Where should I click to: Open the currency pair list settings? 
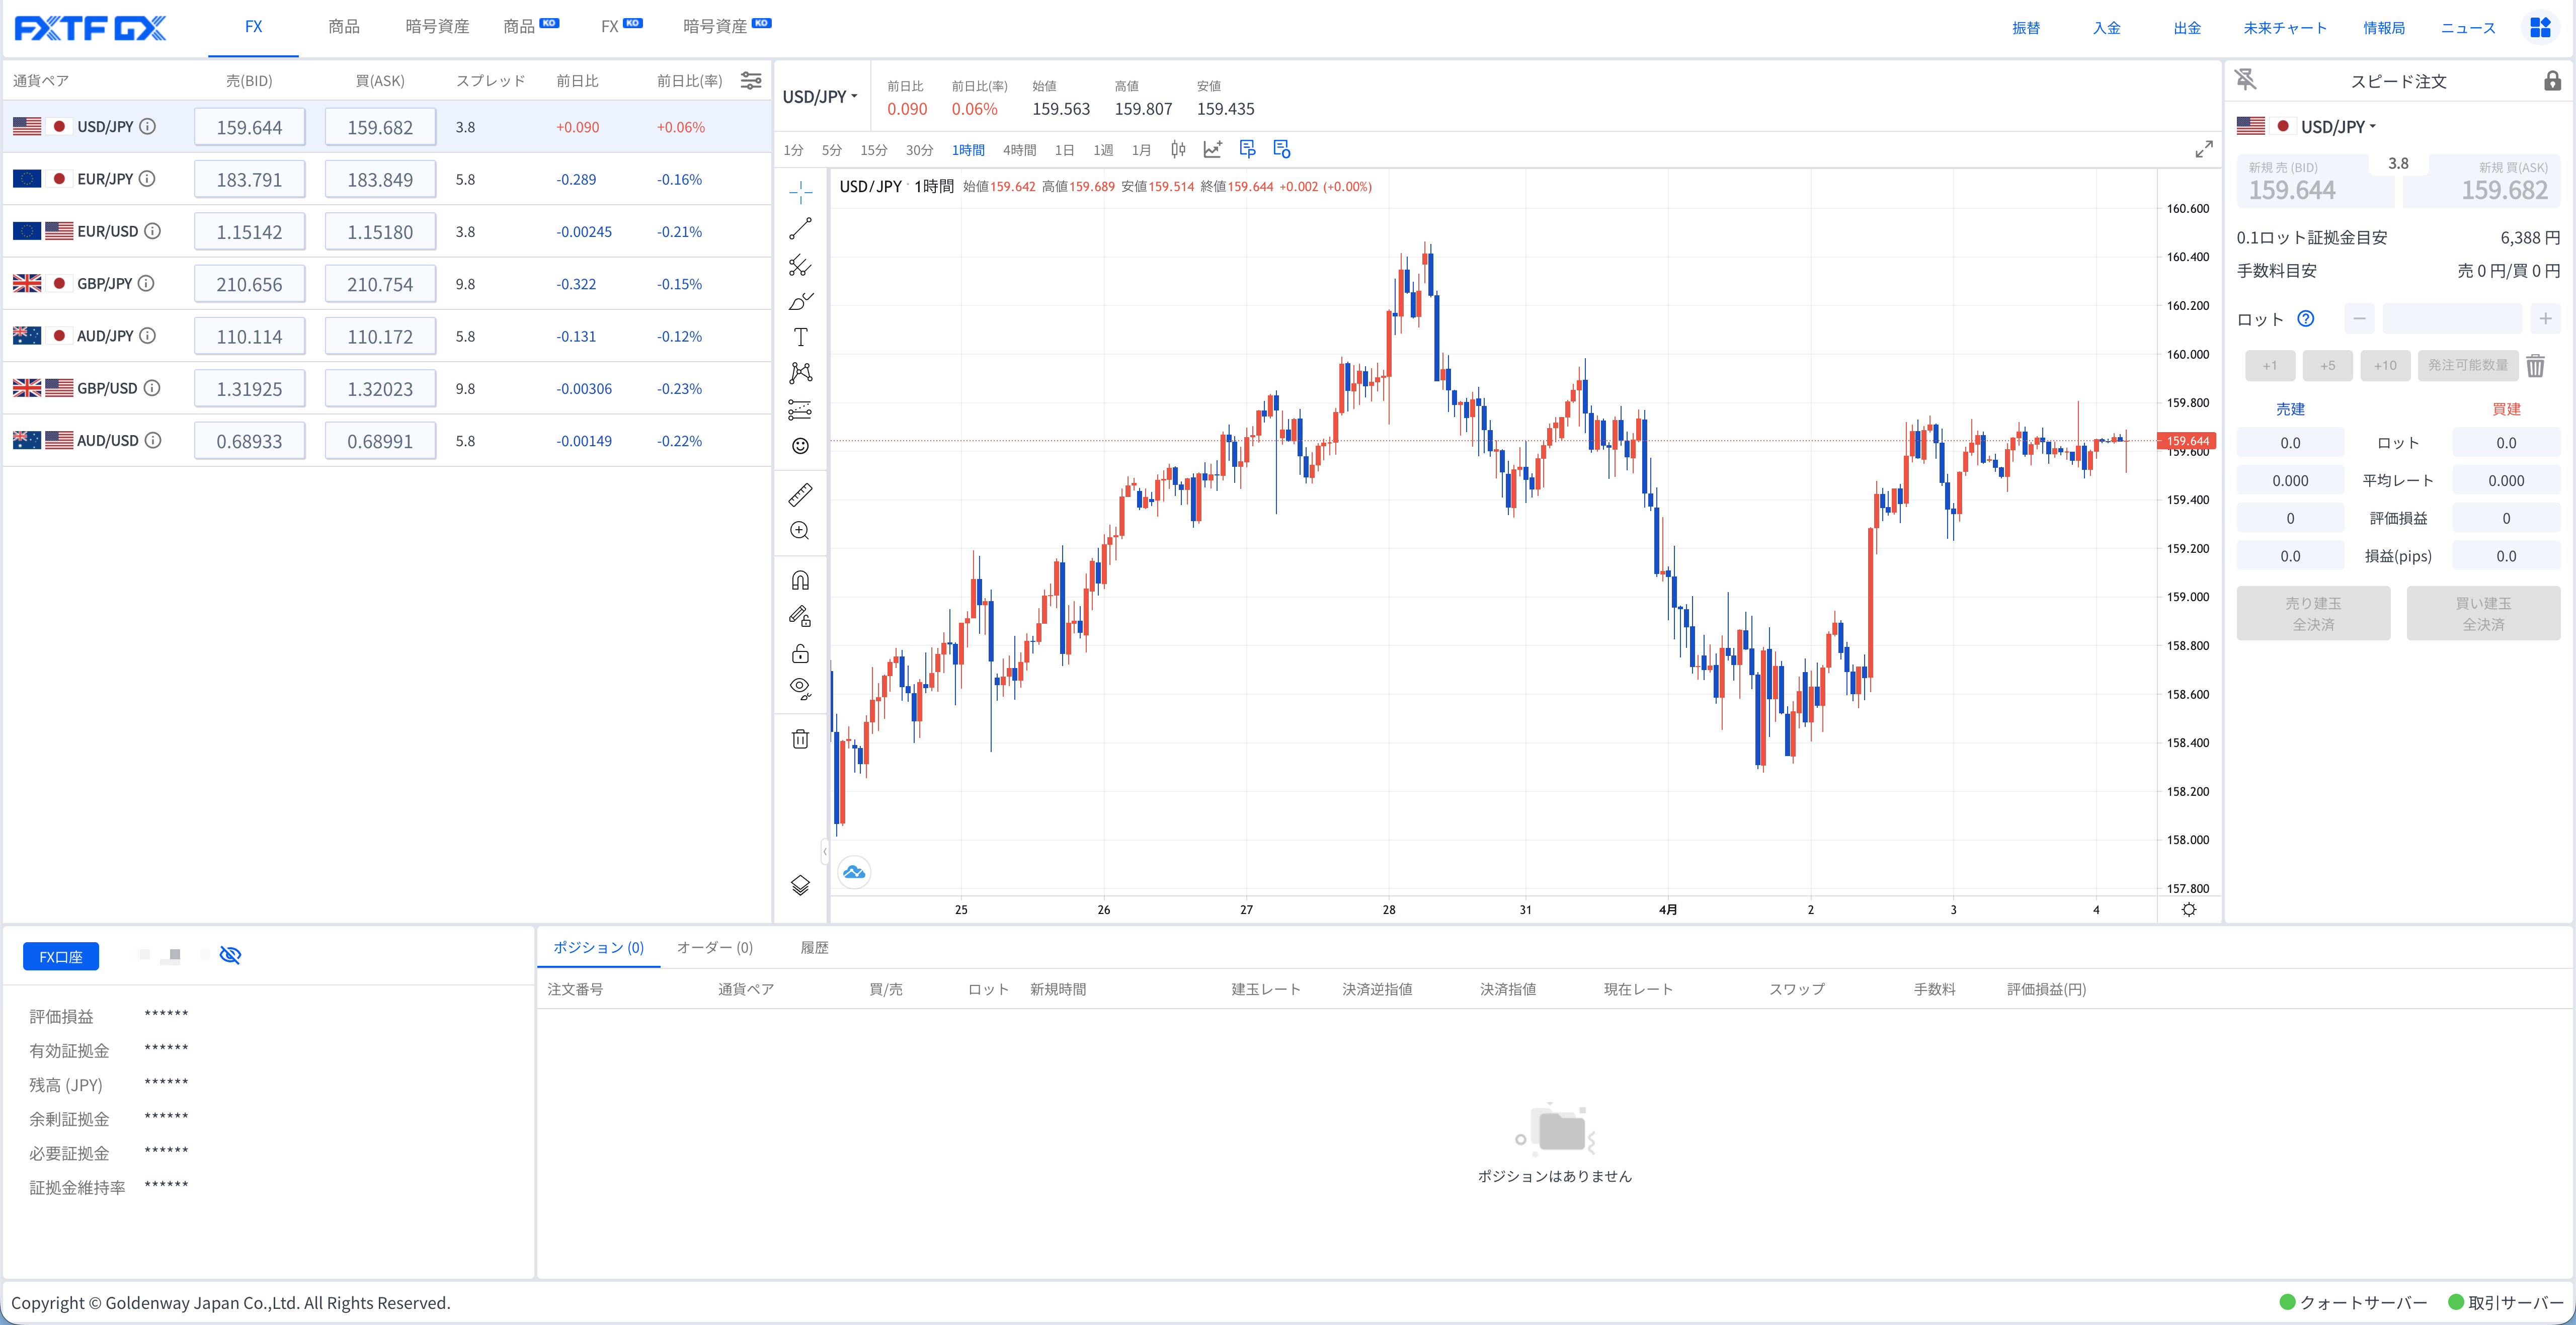click(x=750, y=81)
